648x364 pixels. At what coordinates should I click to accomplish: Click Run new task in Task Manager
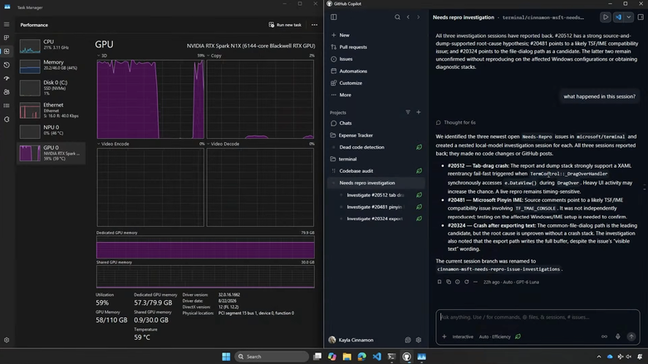[x=285, y=25]
